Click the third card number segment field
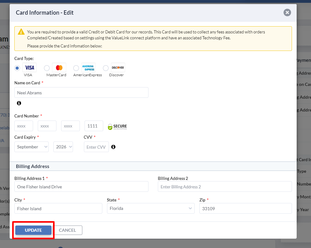 [70, 126]
